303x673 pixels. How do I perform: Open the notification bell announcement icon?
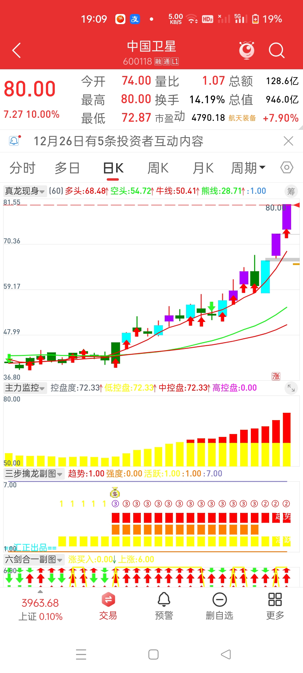pos(15,141)
